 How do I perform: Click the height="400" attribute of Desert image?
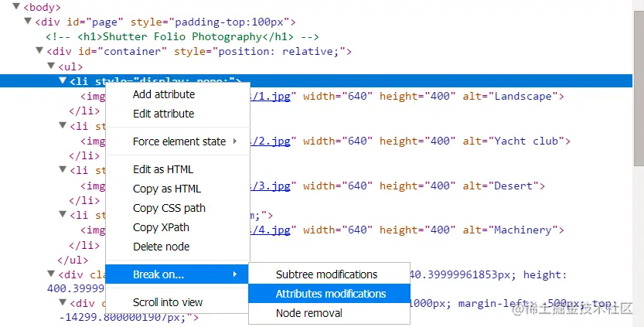pyautogui.click(x=417, y=186)
